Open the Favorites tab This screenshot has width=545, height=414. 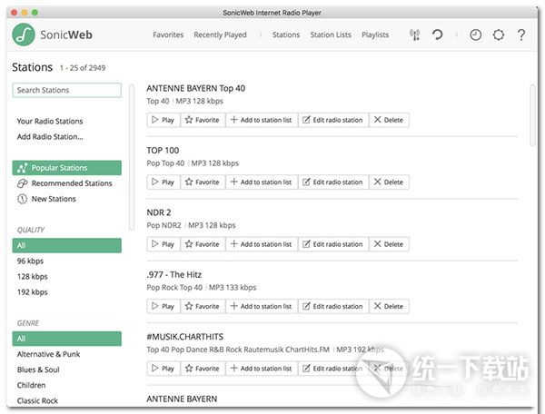[168, 34]
